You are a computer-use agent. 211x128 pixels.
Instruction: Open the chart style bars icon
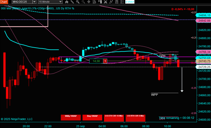click(67, 2)
